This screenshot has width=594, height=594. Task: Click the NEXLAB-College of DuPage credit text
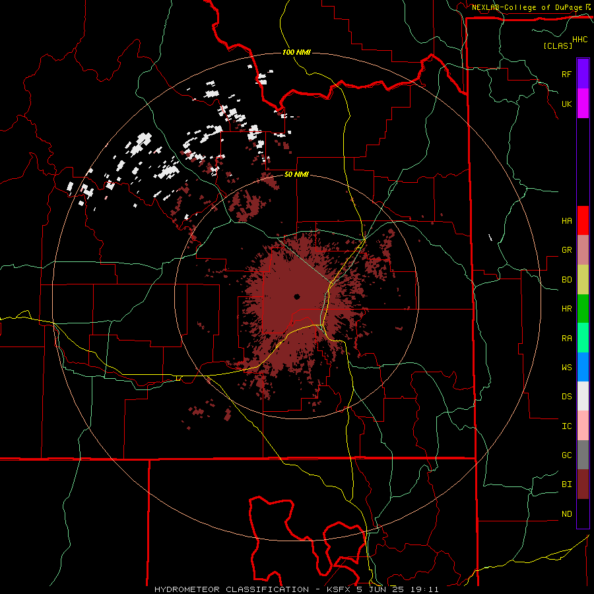[527, 7]
